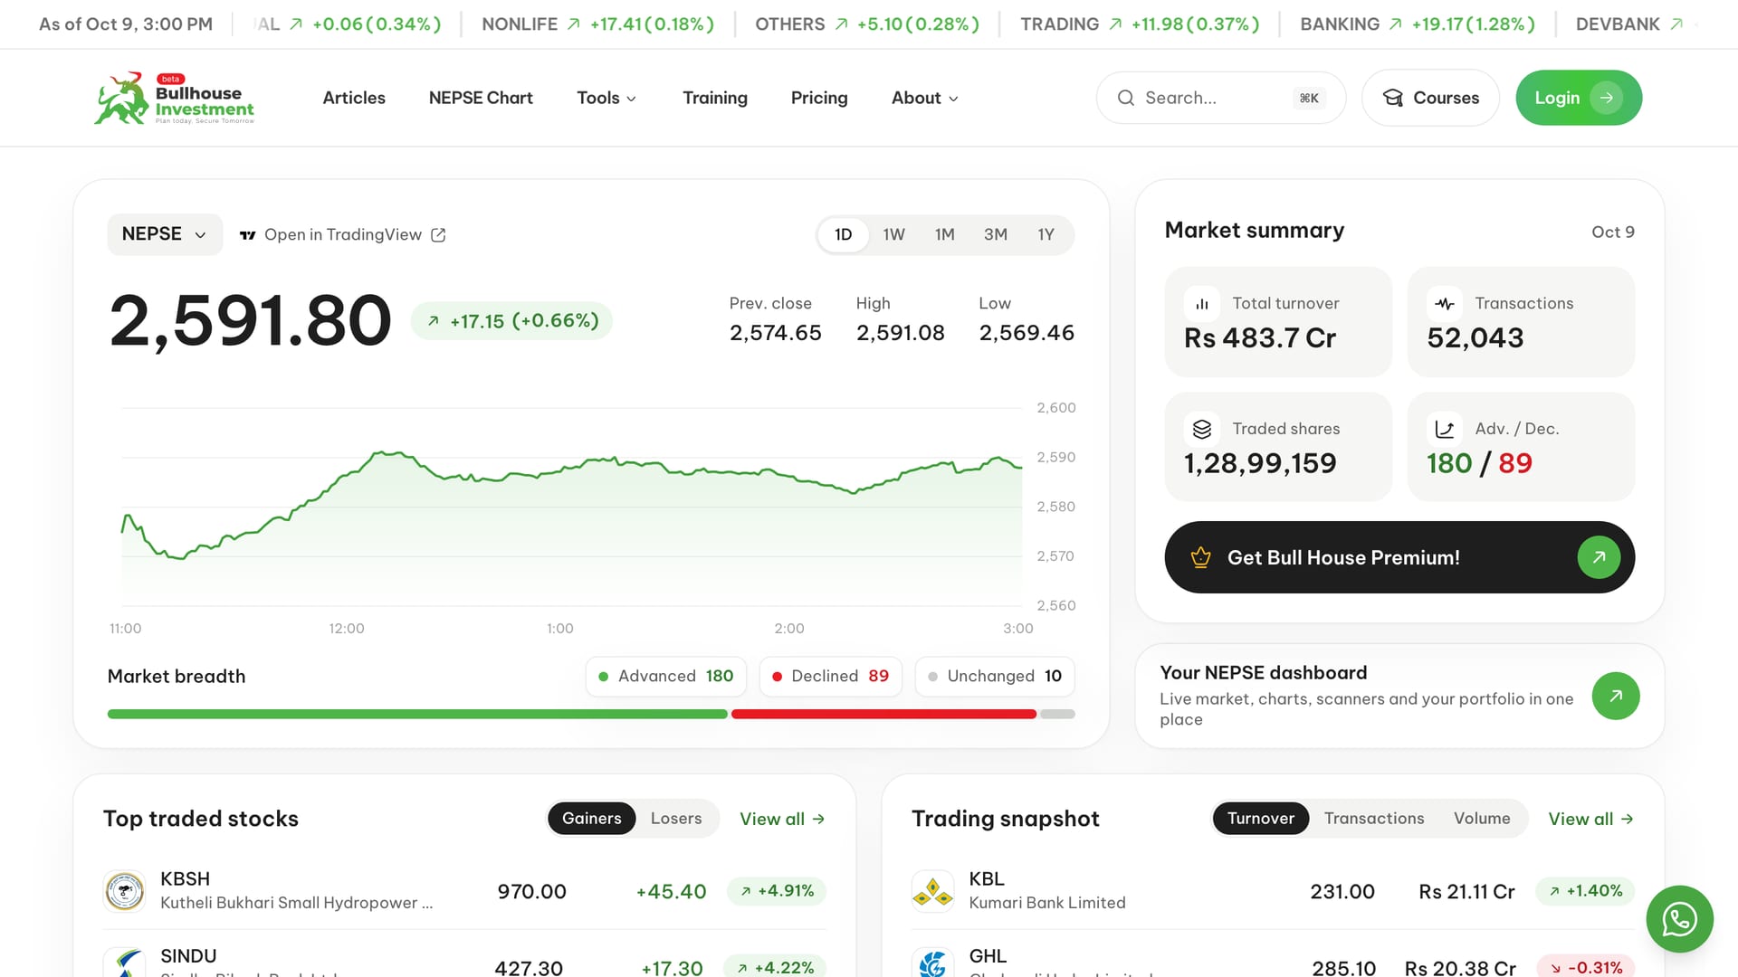This screenshot has height=977, width=1738.
Task: Click the crown icon on Premium banner
Action: coord(1201,557)
